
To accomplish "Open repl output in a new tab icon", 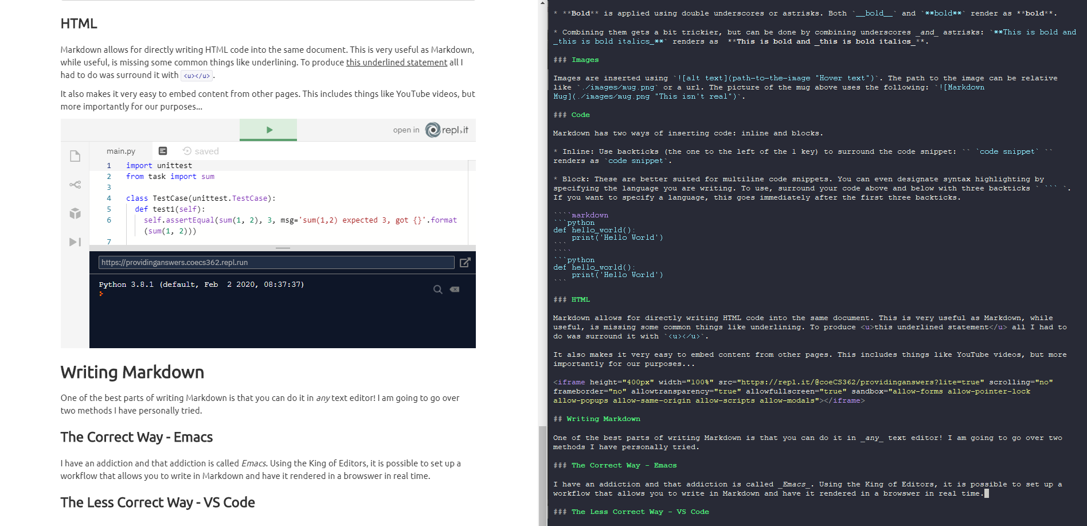I will click(465, 262).
